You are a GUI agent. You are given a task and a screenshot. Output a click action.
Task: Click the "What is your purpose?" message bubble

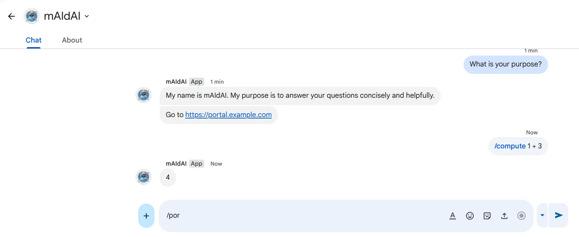pyautogui.click(x=505, y=64)
